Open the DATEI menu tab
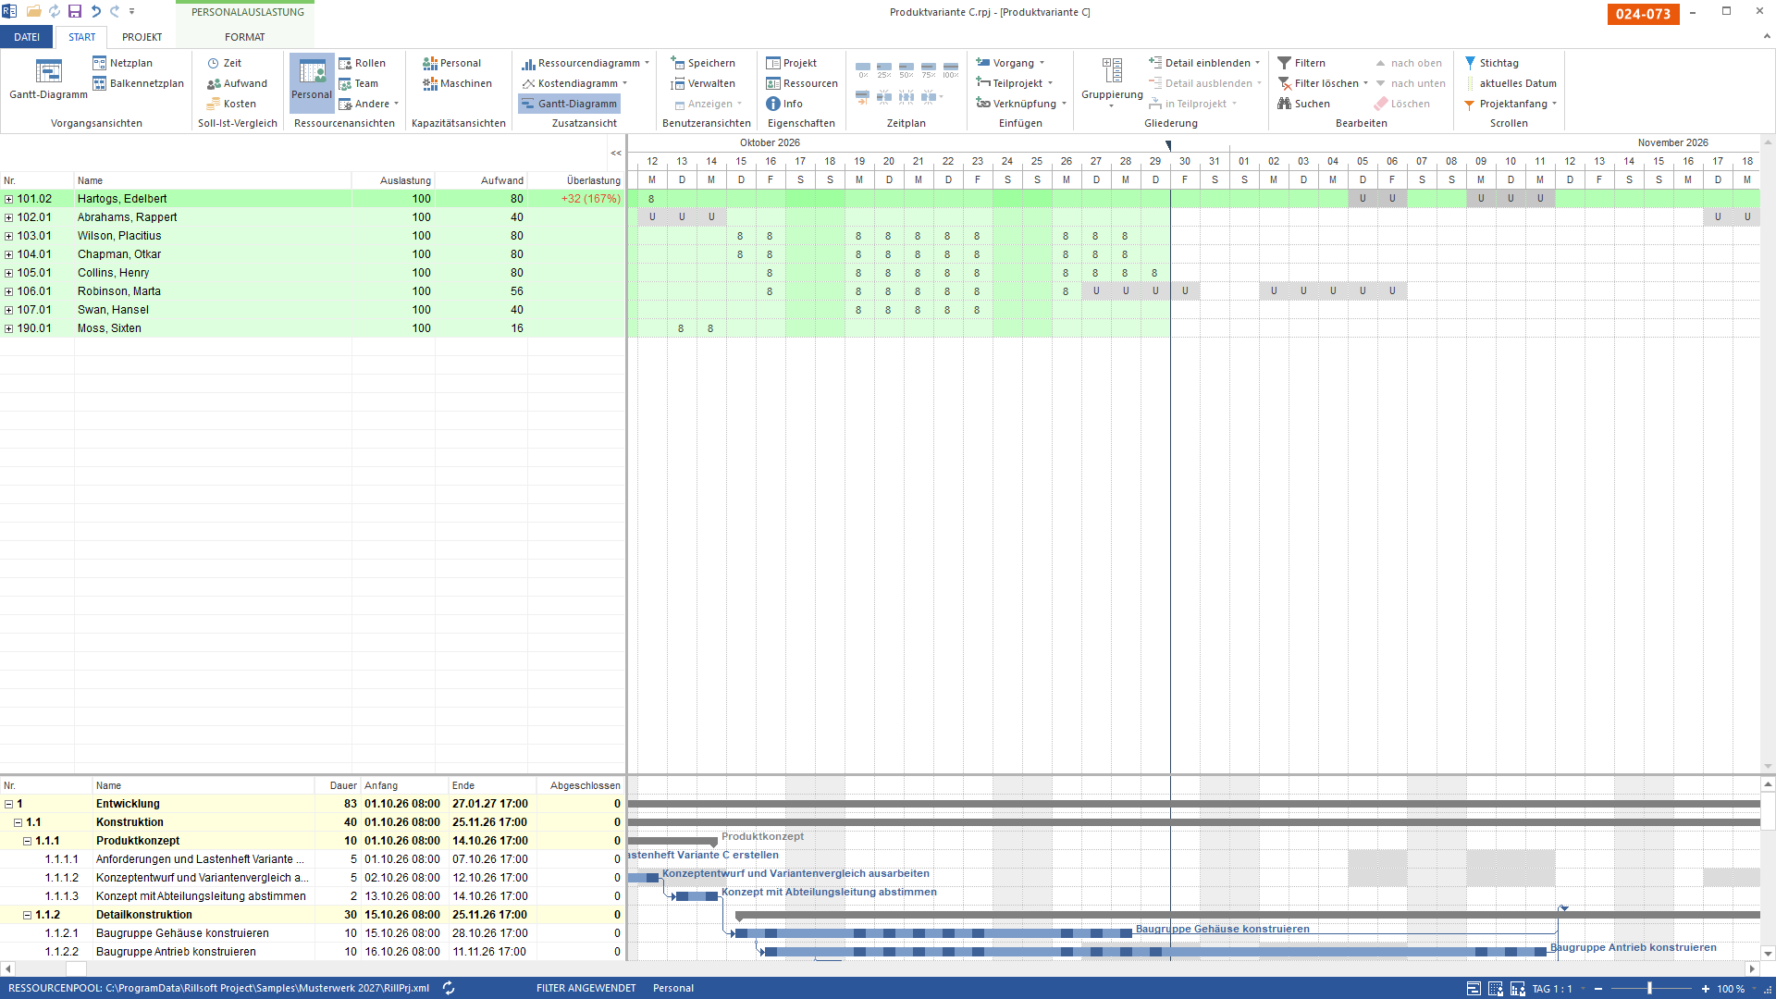 pos(27,37)
